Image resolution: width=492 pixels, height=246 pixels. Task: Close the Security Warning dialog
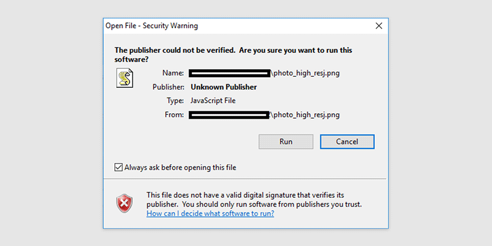click(379, 26)
